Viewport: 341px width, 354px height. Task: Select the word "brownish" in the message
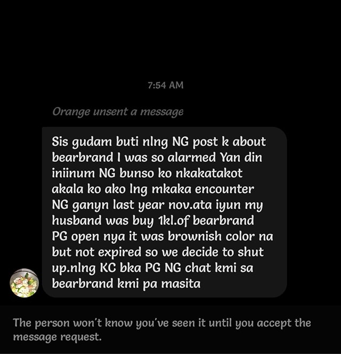[195, 236]
